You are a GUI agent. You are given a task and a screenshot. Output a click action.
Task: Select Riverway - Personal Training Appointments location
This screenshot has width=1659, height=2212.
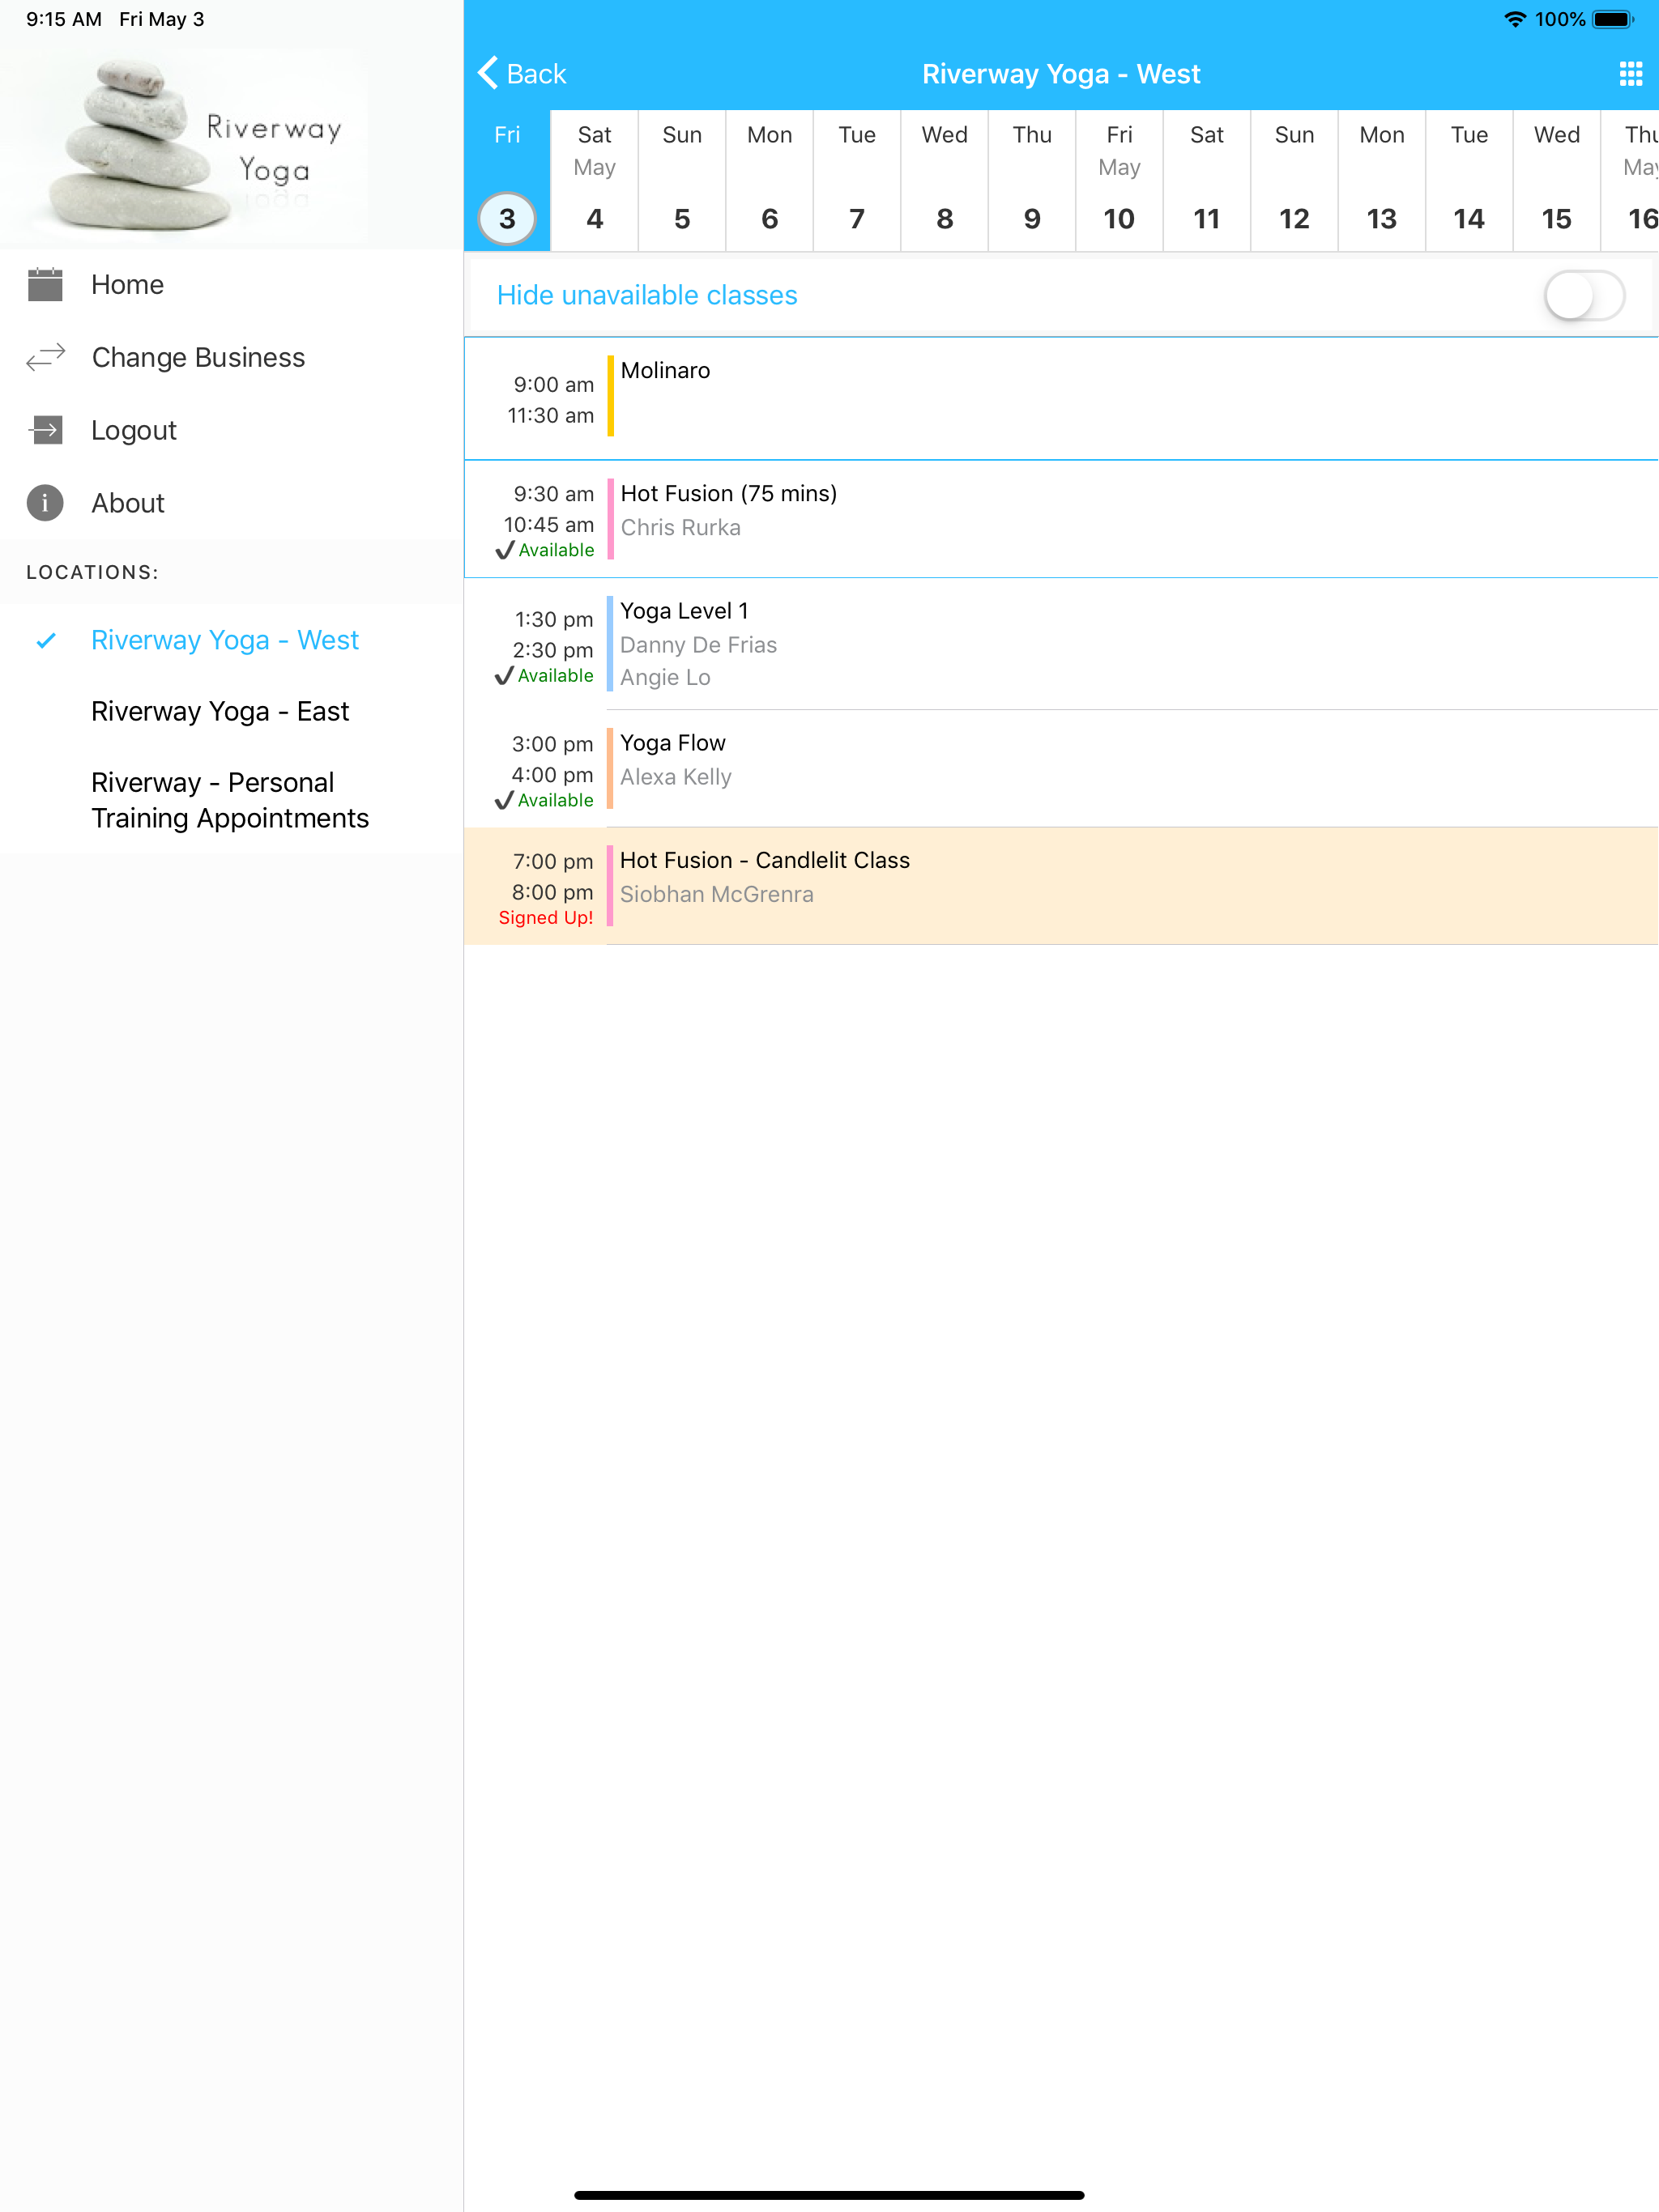[231, 800]
